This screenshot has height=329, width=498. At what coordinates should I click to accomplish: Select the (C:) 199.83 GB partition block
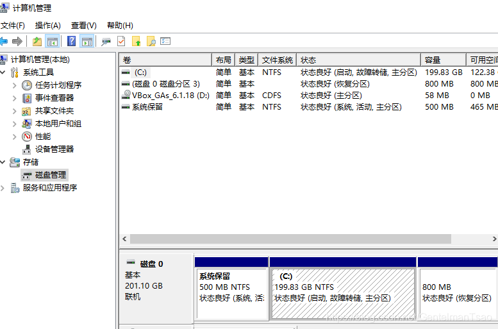[343, 288]
